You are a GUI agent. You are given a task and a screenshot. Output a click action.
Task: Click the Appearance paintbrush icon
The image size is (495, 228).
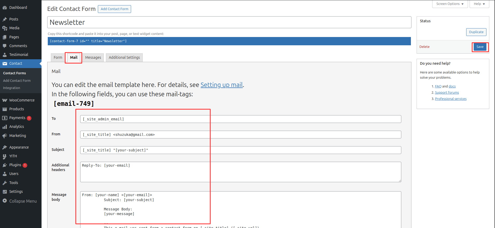click(x=5, y=147)
